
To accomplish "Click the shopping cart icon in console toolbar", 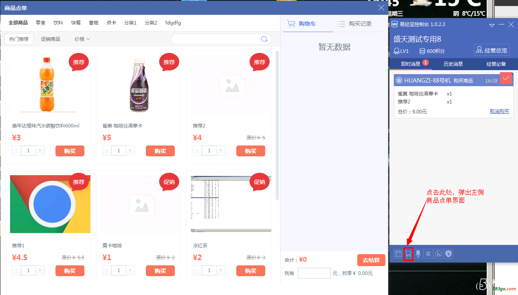I will 408,254.
